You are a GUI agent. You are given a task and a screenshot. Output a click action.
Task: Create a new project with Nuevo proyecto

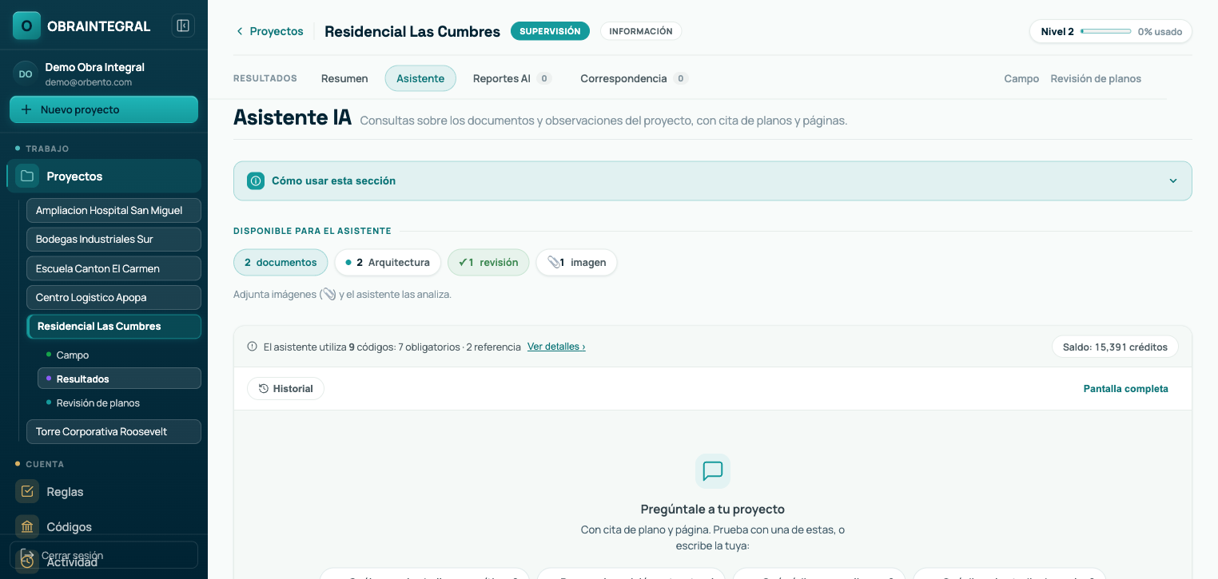tap(104, 109)
